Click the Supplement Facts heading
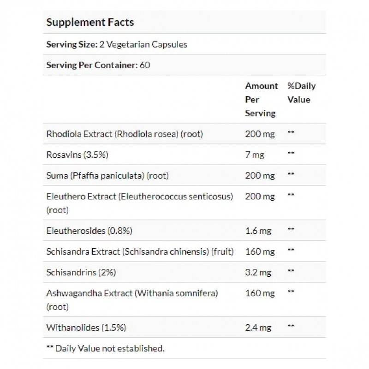This screenshot has height=369, width=369. pos(90,22)
